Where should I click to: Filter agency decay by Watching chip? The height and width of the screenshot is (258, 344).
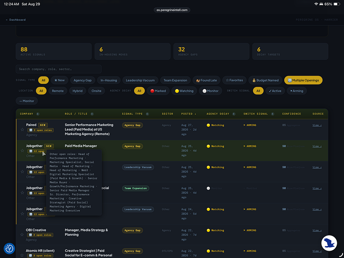pos(184,91)
